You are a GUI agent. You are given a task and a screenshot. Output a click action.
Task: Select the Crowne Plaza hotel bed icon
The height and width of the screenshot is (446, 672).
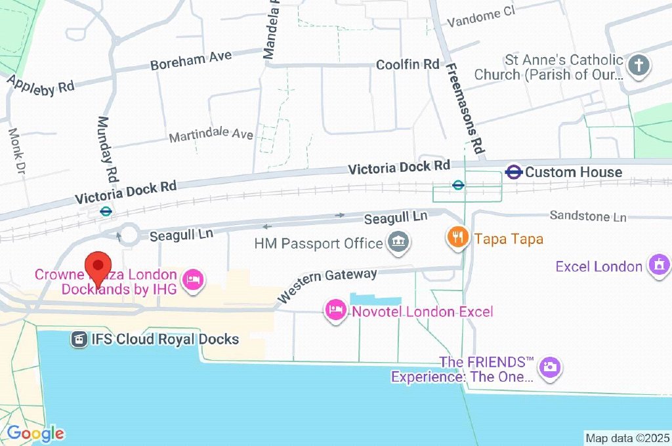click(x=194, y=281)
